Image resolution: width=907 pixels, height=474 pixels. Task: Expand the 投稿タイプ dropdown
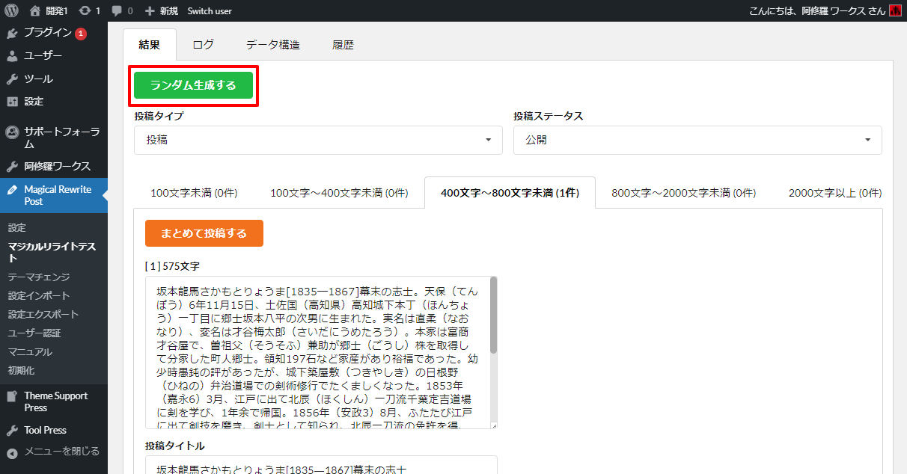[318, 140]
